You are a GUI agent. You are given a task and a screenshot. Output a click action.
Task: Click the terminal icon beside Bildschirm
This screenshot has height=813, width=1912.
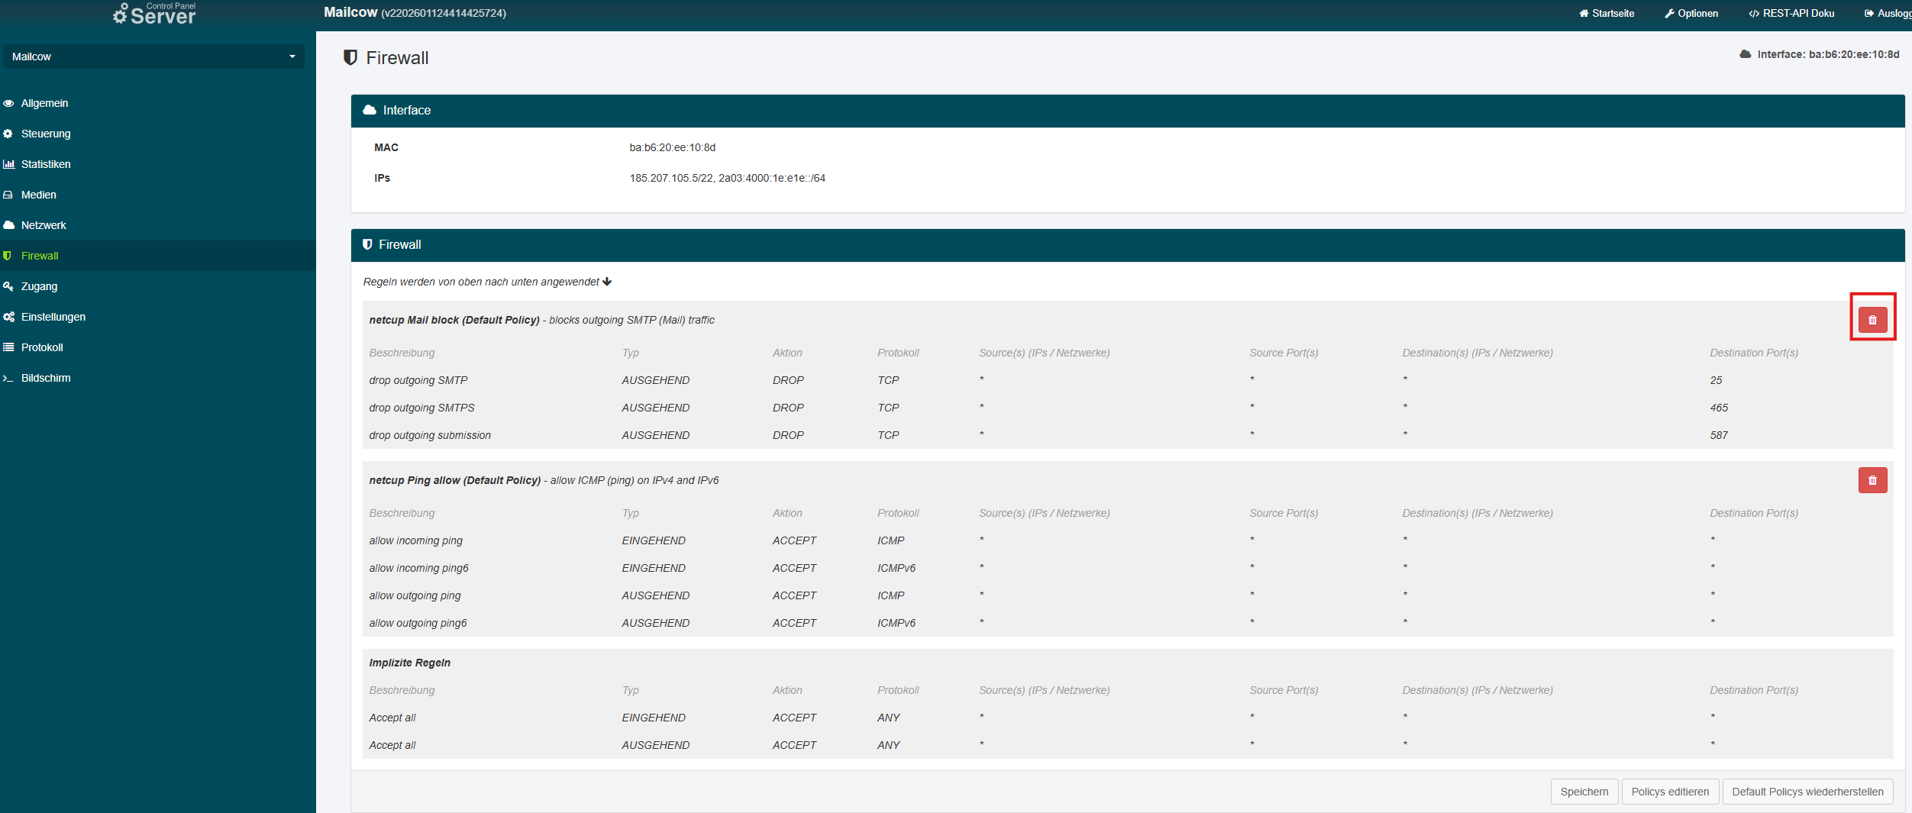click(8, 378)
